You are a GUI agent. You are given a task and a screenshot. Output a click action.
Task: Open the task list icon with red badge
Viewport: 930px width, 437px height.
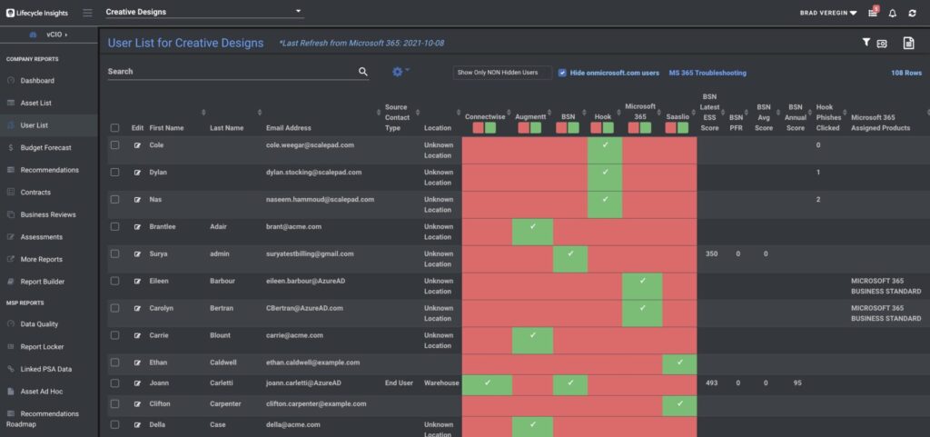coord(873,12)
